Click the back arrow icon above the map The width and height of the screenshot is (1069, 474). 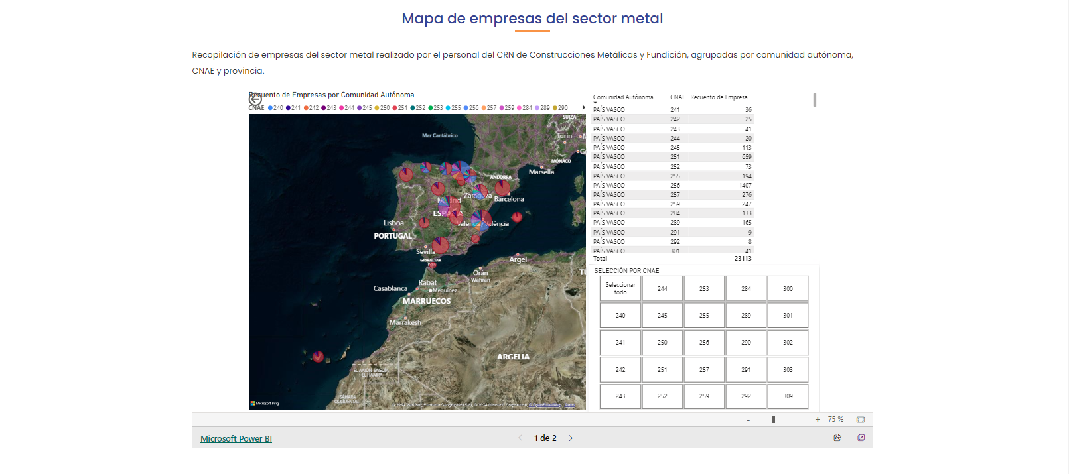(255, 100)
